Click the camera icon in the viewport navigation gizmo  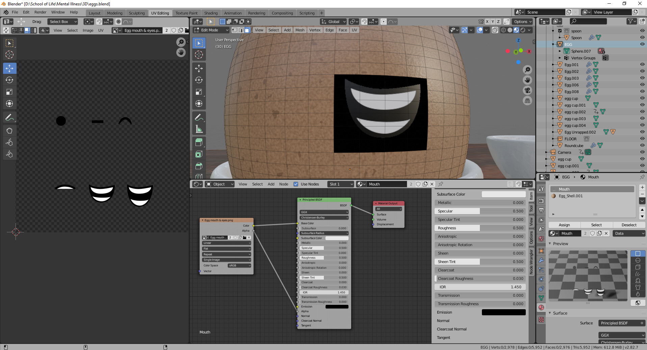pos(527,90)
